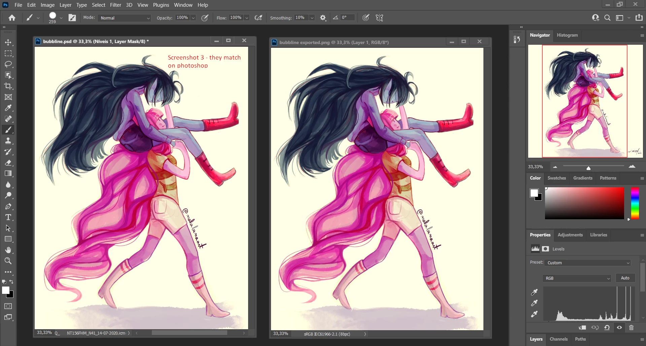The image size is (646, 346).
Task: Enable airbrush-style build-up
Action: pos(258,18)
